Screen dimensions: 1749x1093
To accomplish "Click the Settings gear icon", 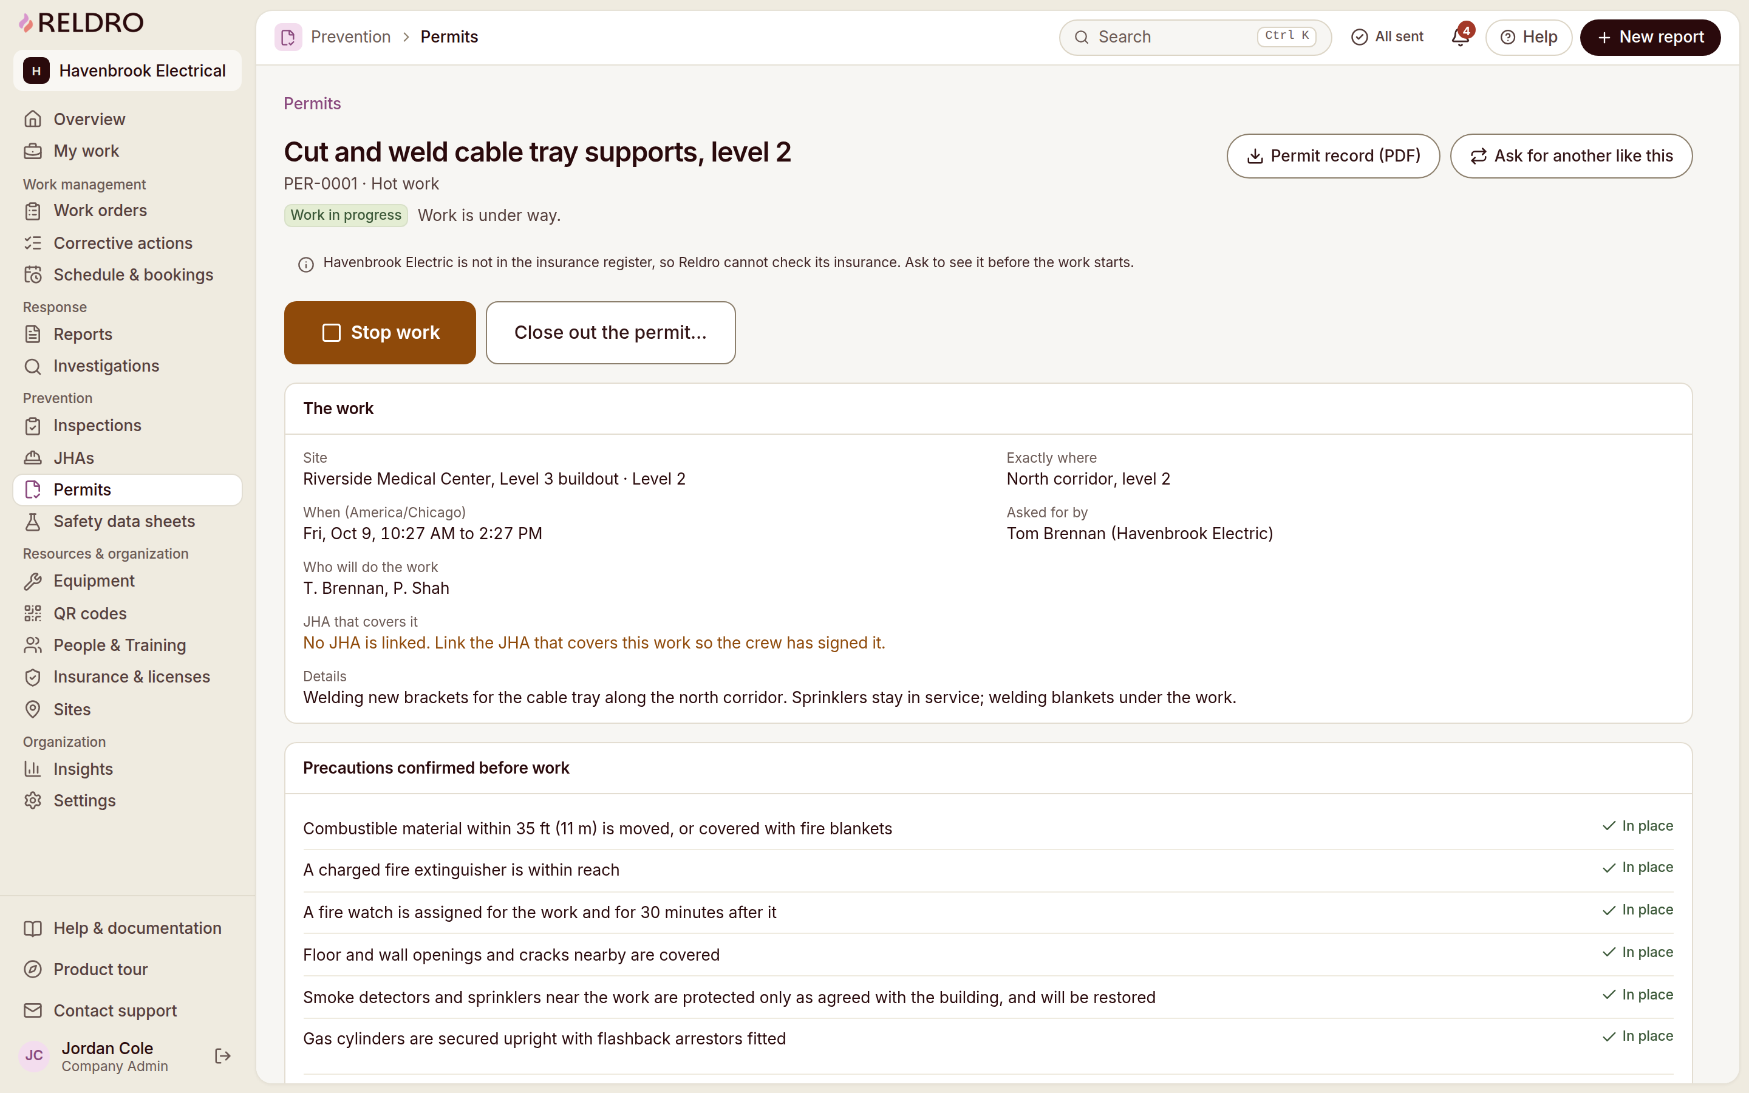I will (x=33, y=801).
